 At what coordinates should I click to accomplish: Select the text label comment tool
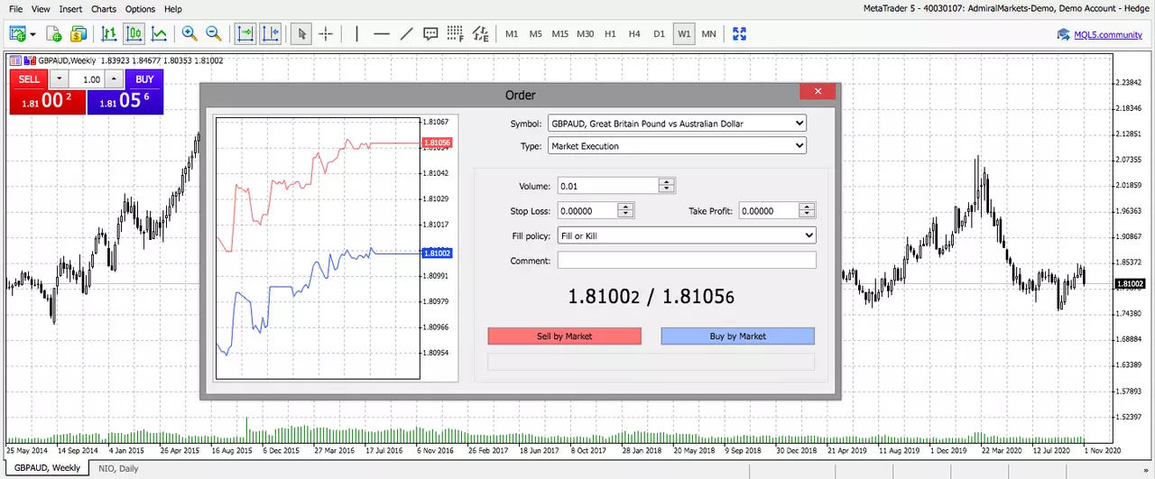(430, 34)
